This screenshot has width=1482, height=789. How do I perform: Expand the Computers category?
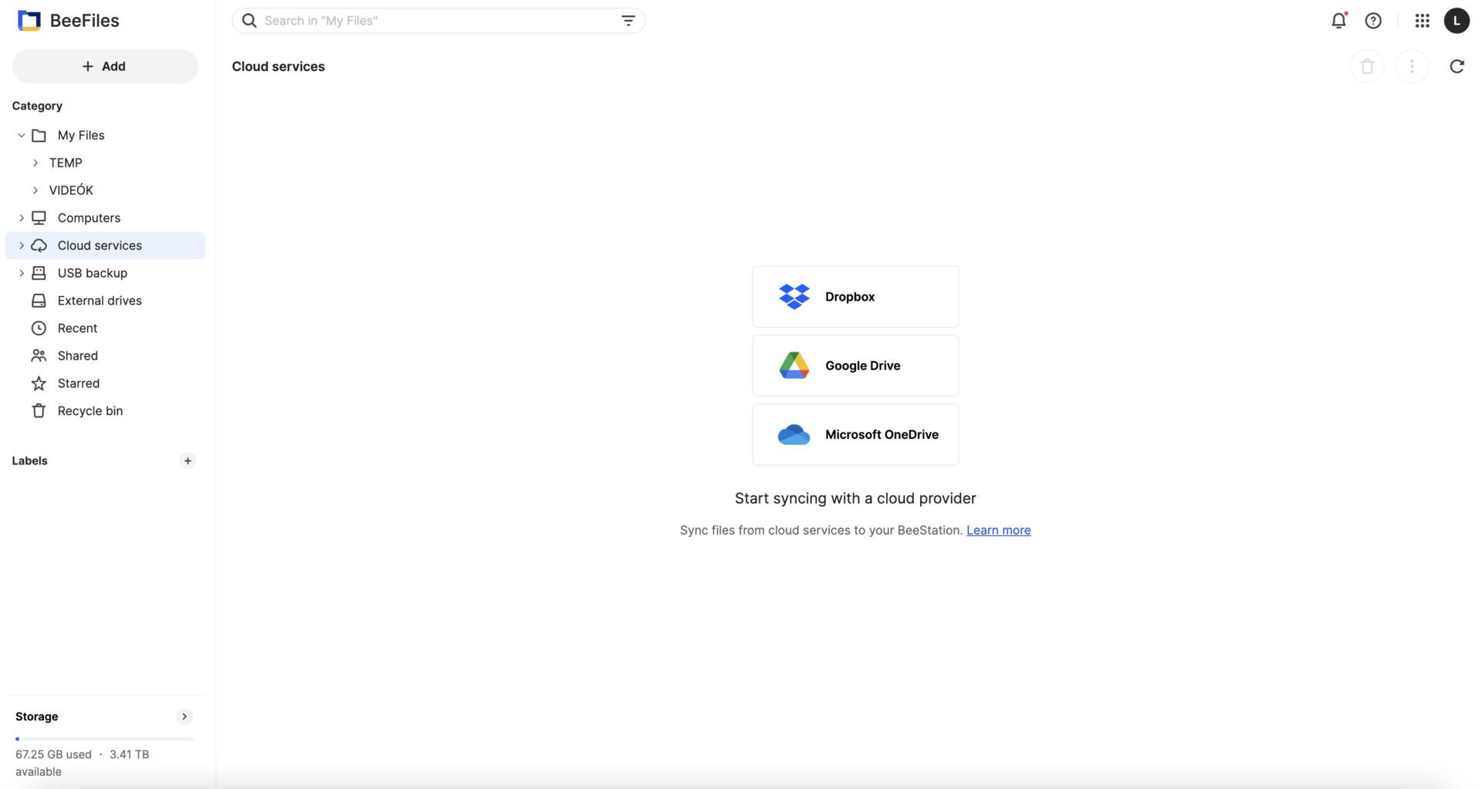[x=22, y=218]
